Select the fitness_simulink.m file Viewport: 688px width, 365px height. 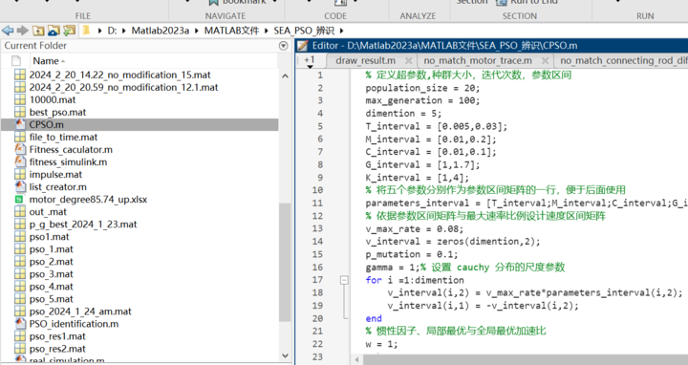coord(68,161)
